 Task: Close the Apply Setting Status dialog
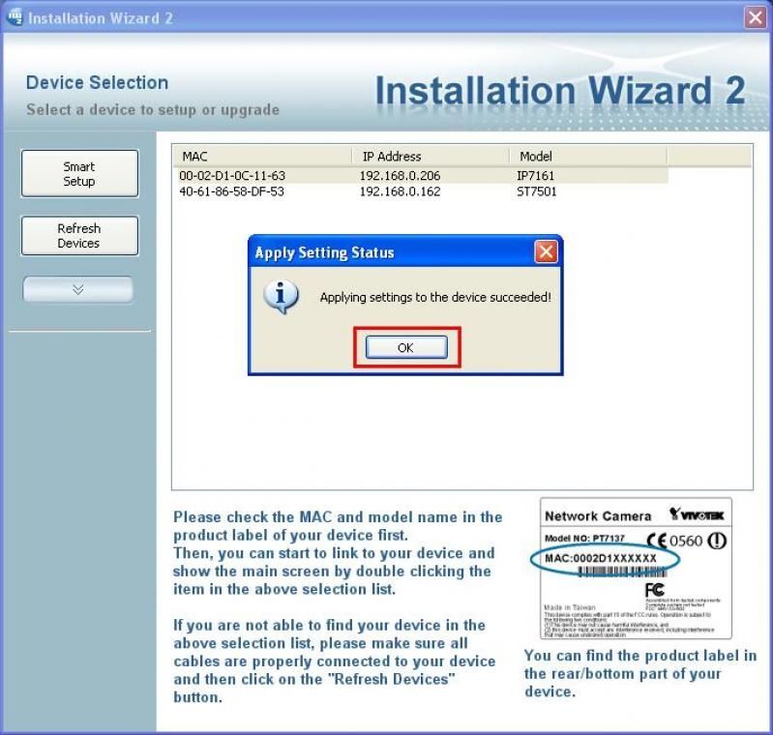[546, 252]
